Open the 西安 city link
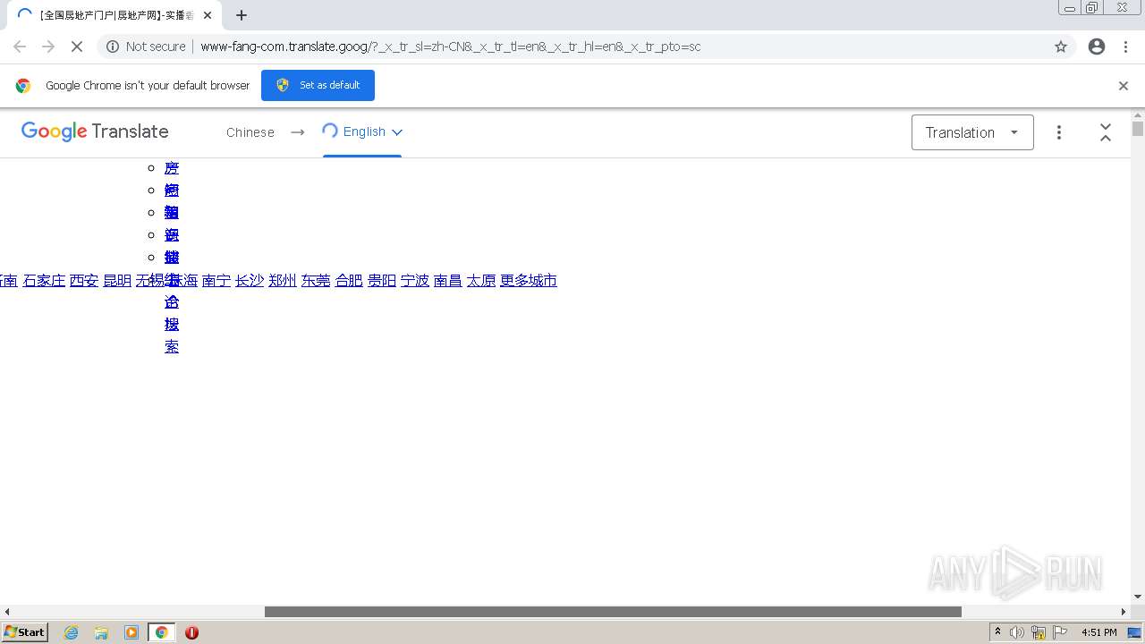This screenshot has height=644, width=1145. pos(84,281)
